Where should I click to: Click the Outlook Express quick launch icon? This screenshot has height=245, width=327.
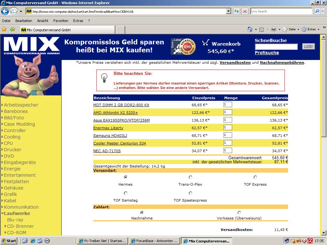[40, 241]
